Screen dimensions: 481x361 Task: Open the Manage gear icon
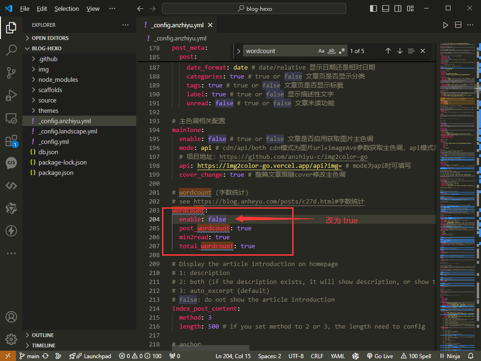(11, 339)
